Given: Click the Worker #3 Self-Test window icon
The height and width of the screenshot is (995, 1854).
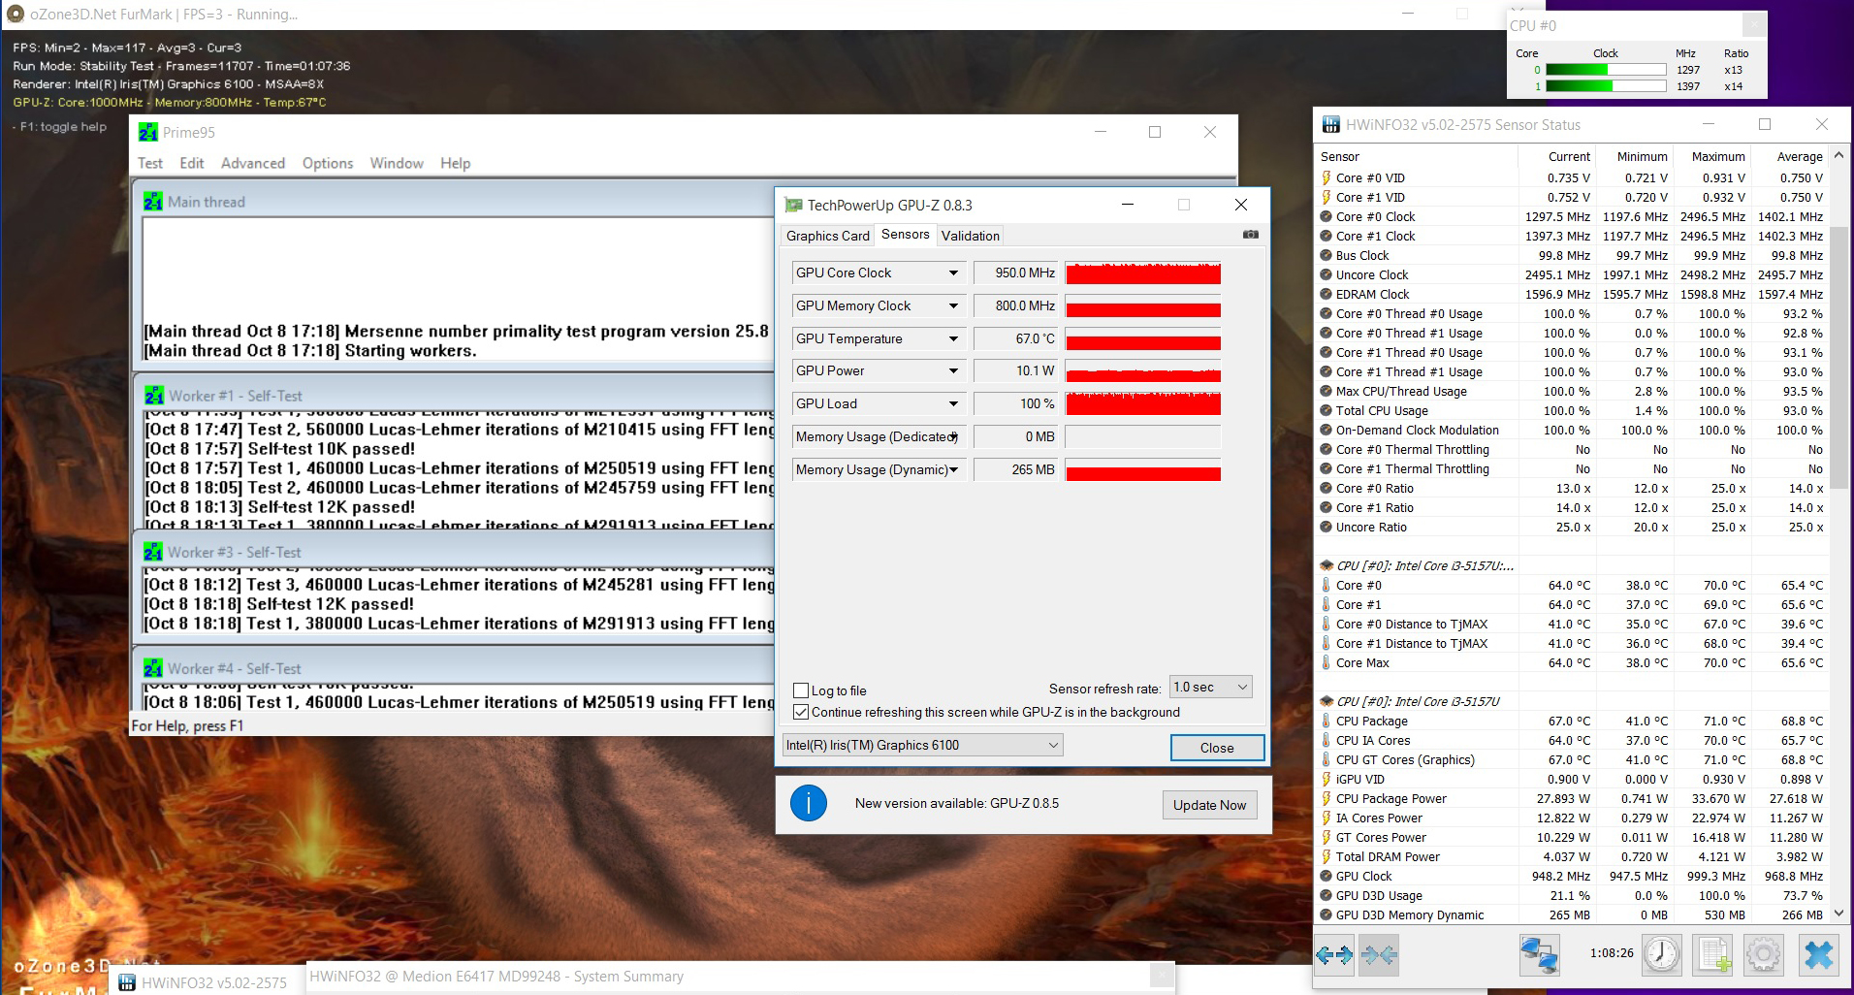Looking at the screenshot, I should click(153, 552).
